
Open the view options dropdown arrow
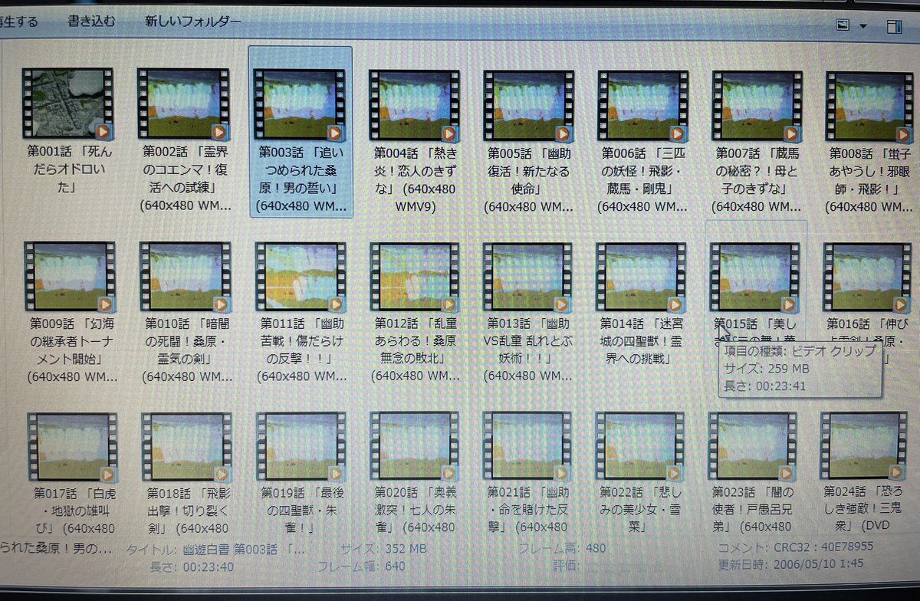(863, 26)
